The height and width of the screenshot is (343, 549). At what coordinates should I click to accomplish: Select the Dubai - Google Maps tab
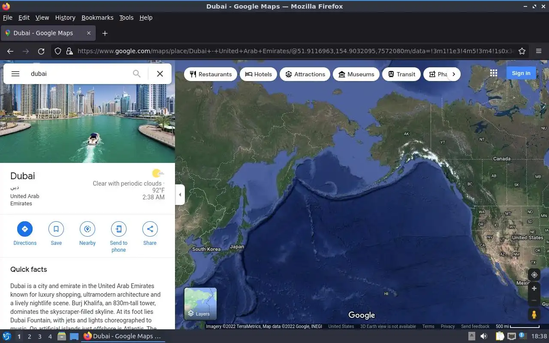48,33
